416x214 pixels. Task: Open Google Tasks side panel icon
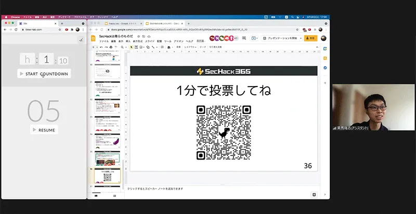325,68
